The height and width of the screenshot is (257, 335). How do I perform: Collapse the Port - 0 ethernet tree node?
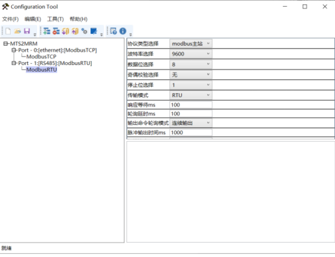14,50
